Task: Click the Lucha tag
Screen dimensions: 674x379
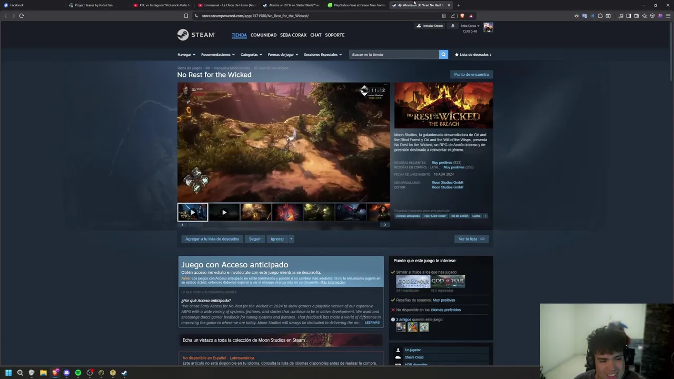Action: tap(476, 216)
